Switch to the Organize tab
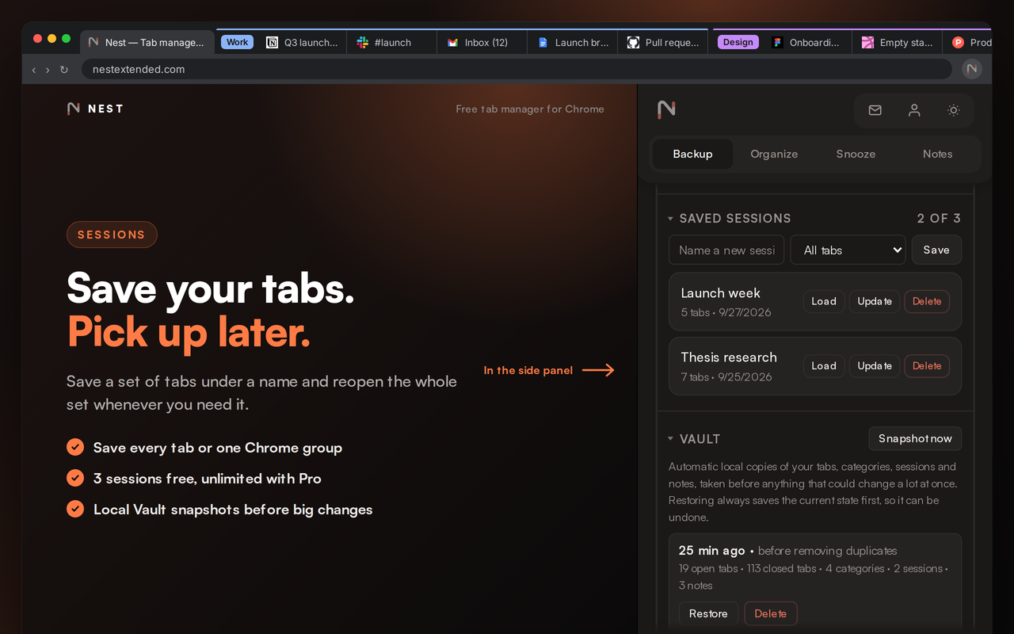This screenshot has width=1014, height=634. coord(774,154)
